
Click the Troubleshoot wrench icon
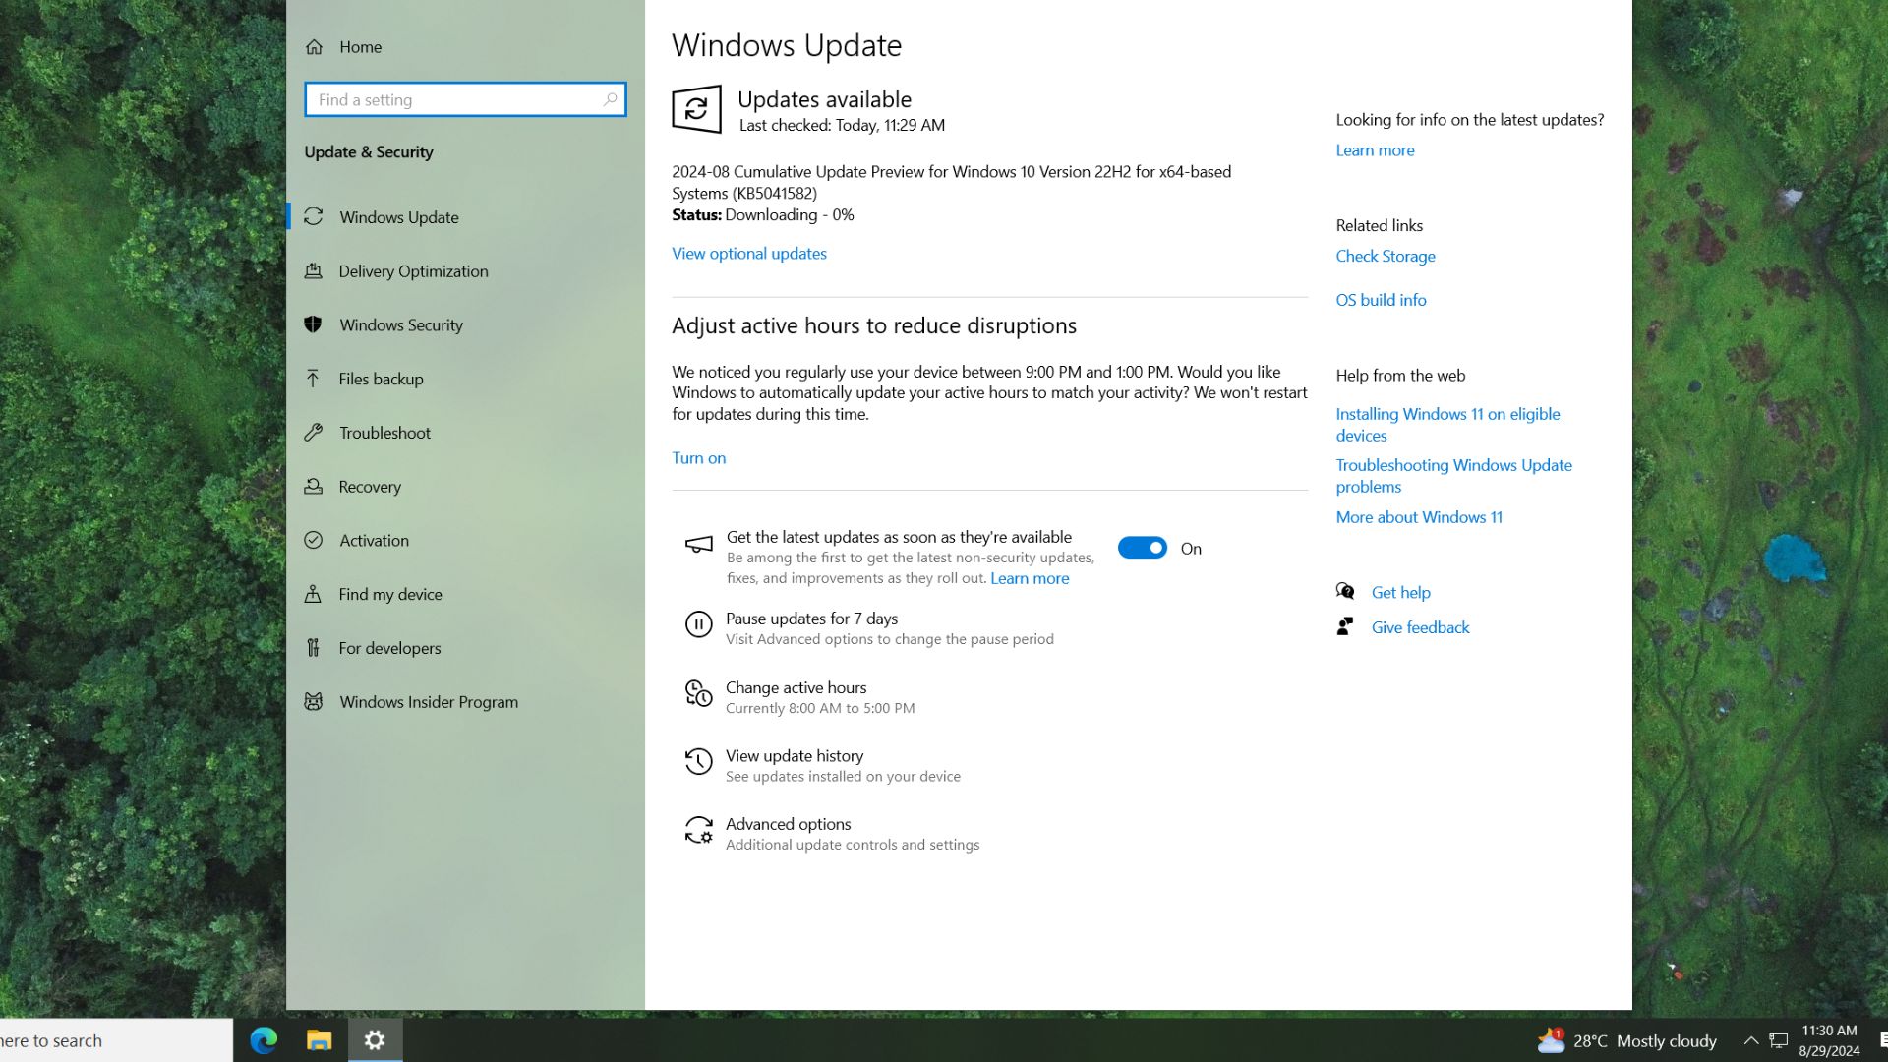point(314,432)
